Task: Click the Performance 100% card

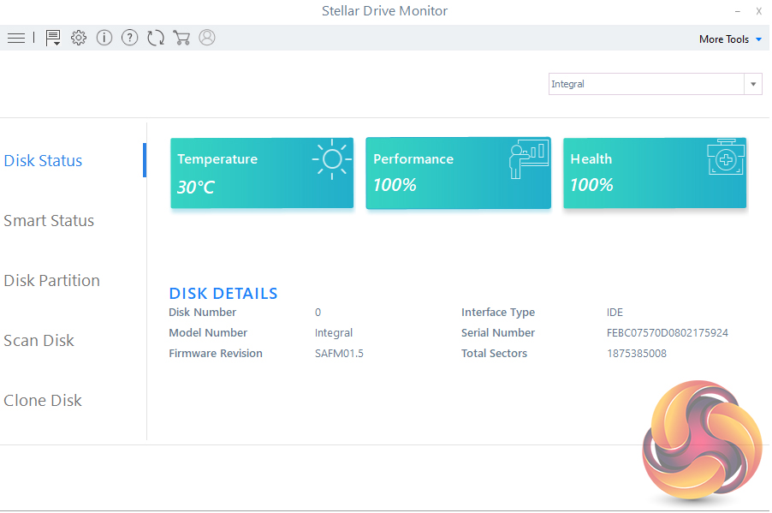Action: pos(458,173)
